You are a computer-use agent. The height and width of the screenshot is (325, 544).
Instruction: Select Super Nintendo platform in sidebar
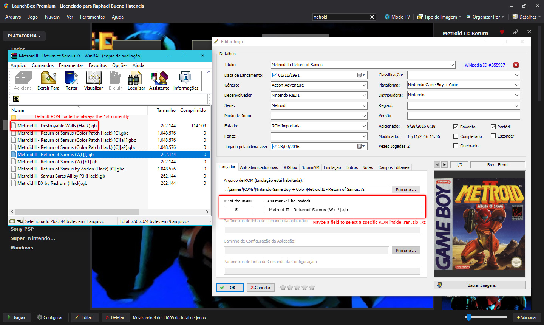[33, 238]
